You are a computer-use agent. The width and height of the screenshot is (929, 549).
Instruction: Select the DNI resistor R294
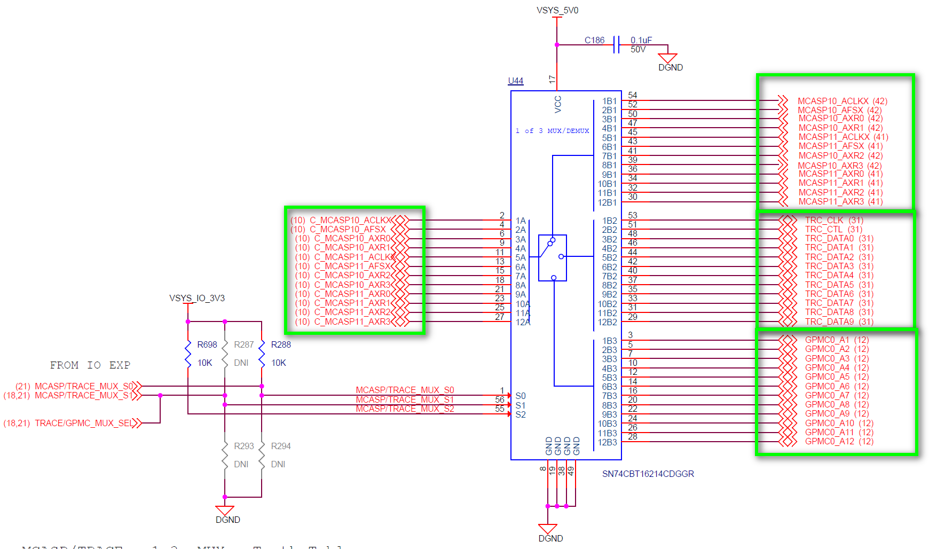tap(262, 455)
